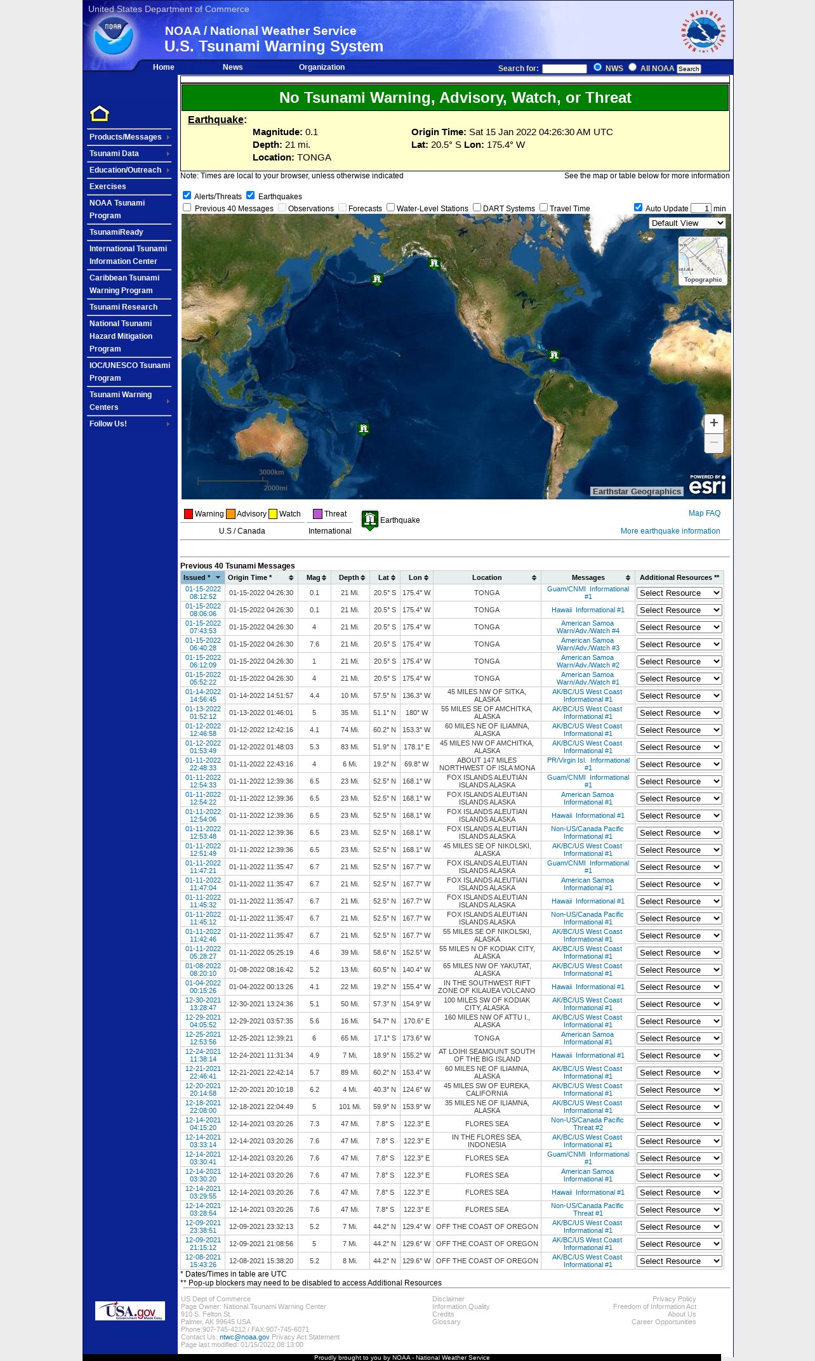This screenshot has height=1361, width=815.
Task: Open Select Resource for Eureka California row
Action: click(x=679, y=1090)
